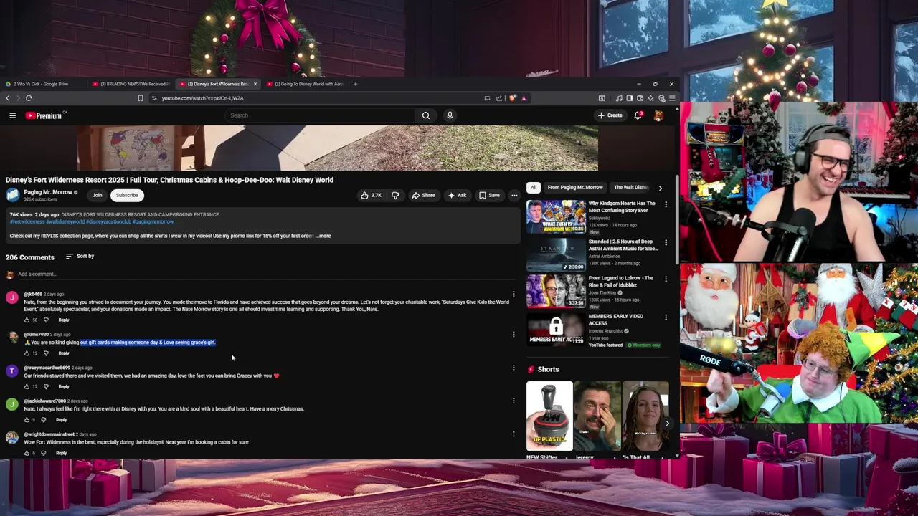Go back in the browser
This screenshot has height=516, width=918.
click(x=8, y=98)
